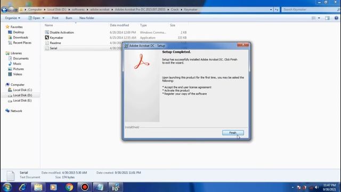Launch Google Chrome from taskbar
Screen dimensions: 341x192
[69, 187]
